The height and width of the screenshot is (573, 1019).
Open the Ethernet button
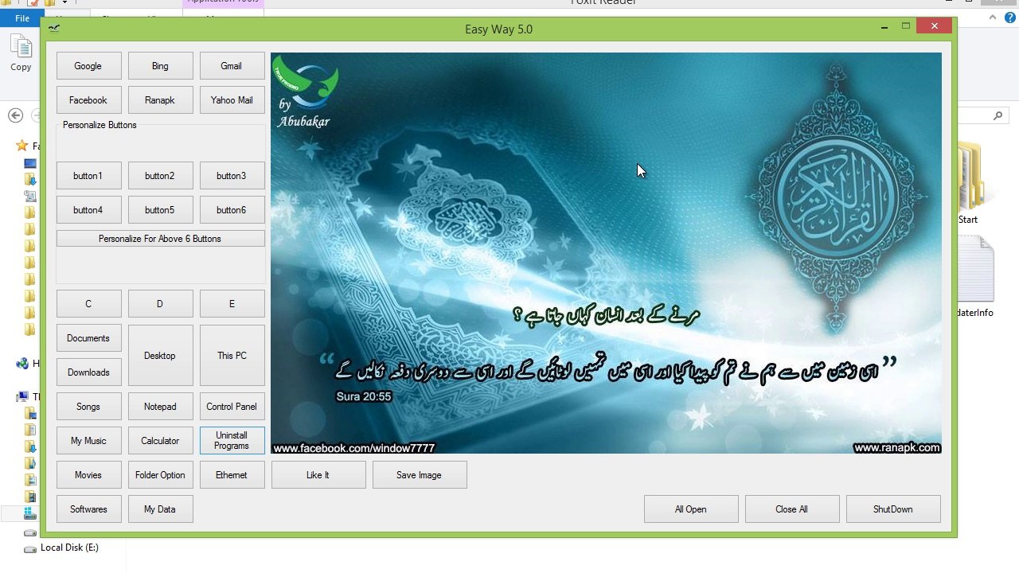(232, 475)
